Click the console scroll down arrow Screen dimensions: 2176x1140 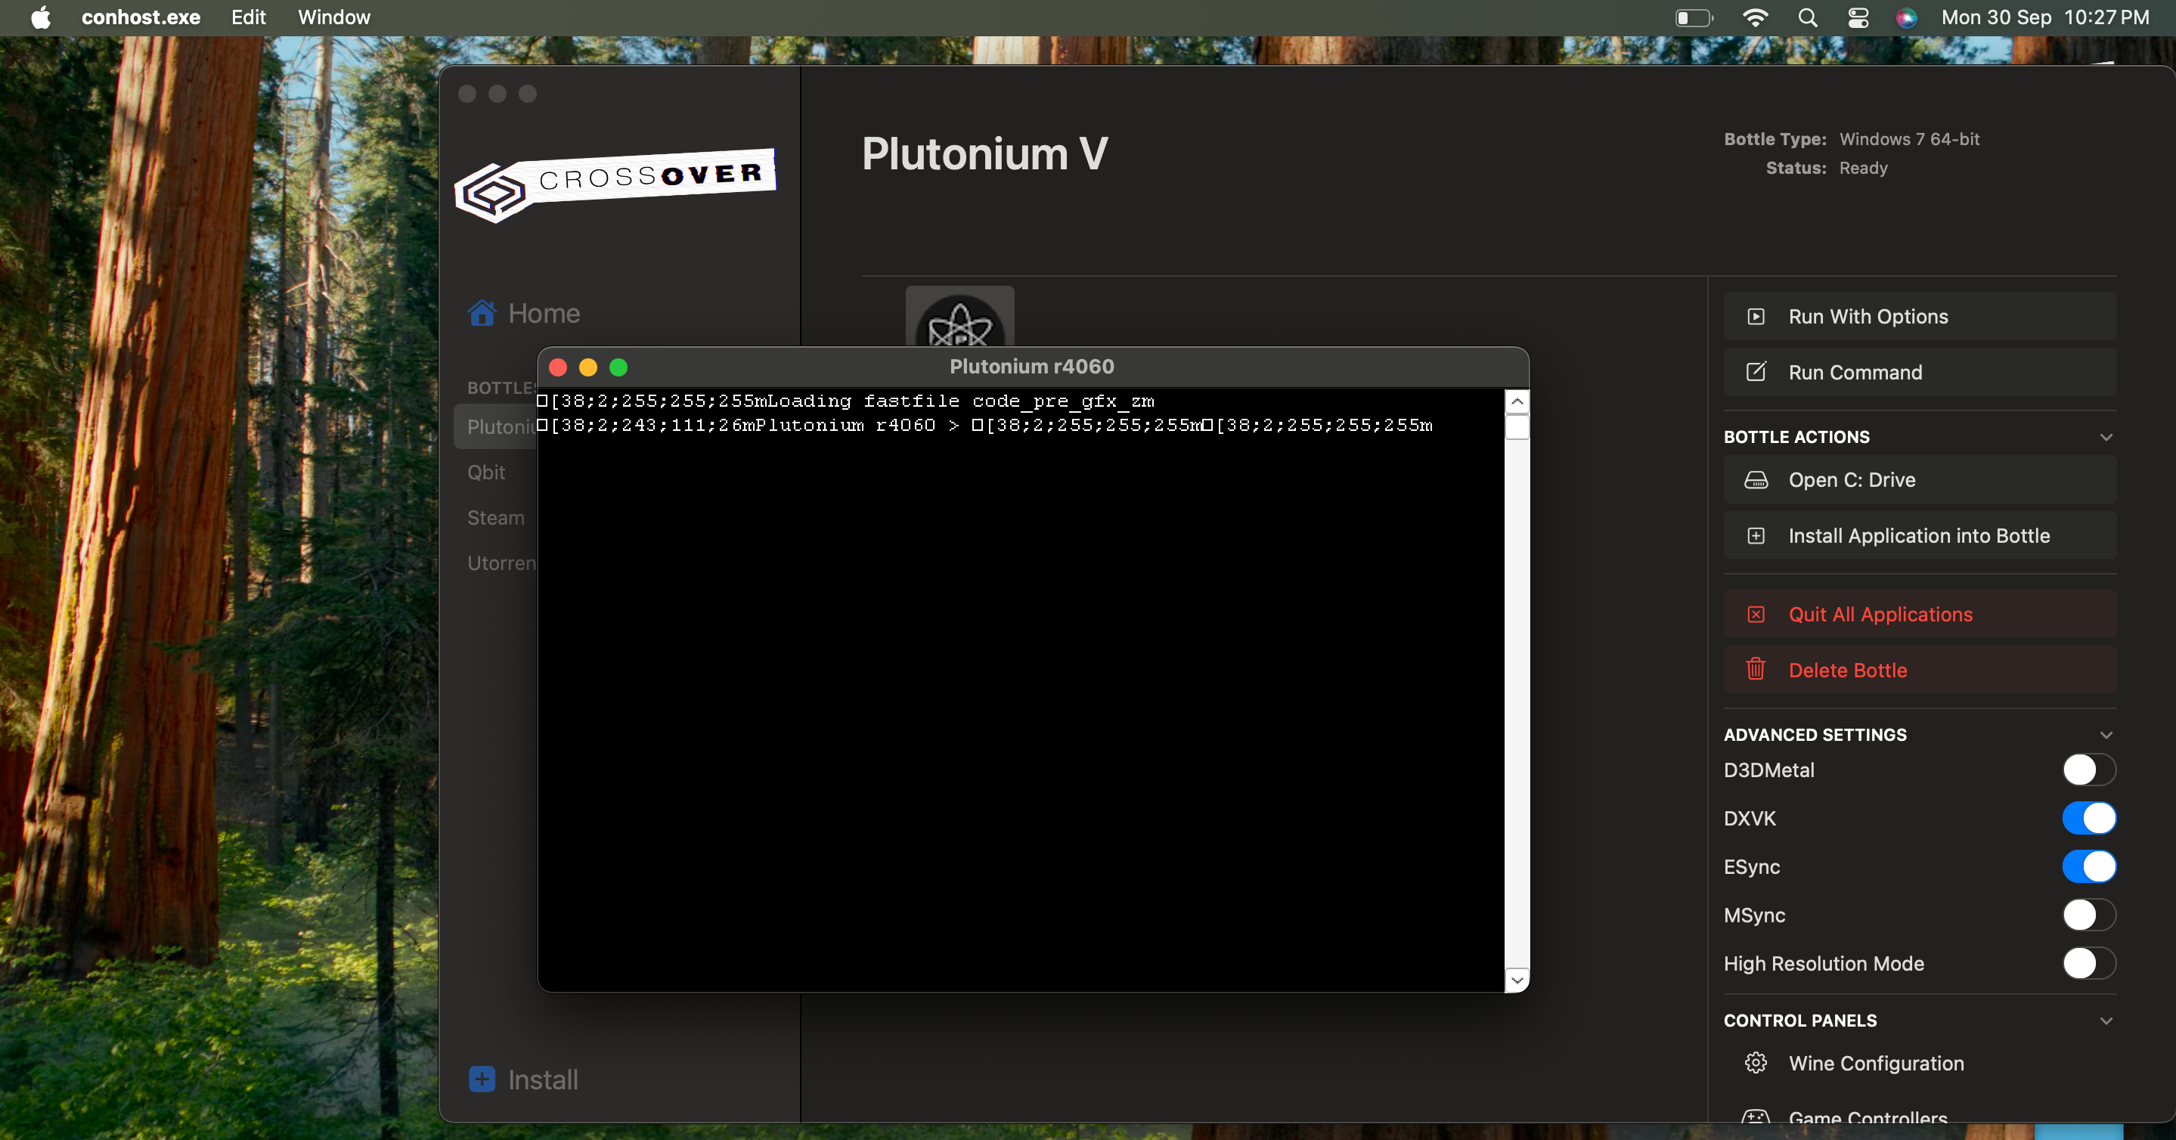click(1517, 980)
